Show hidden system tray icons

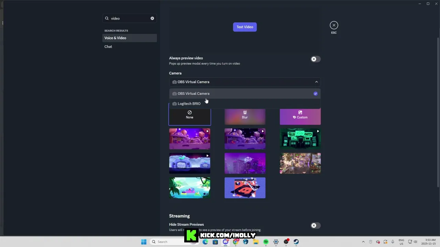(363, 242)
